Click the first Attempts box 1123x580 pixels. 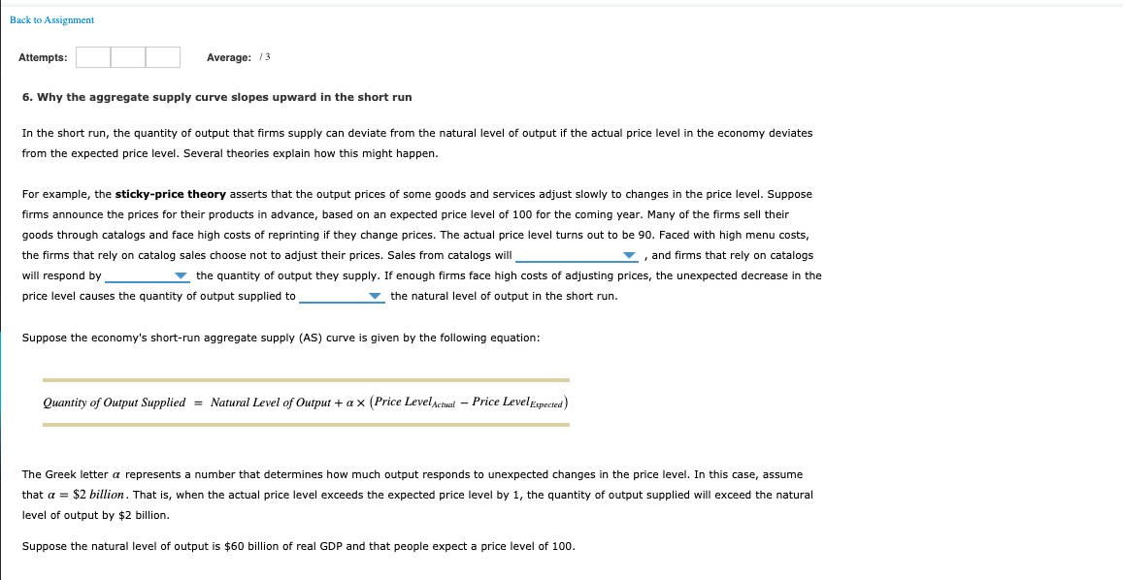(x=93, y=57)
